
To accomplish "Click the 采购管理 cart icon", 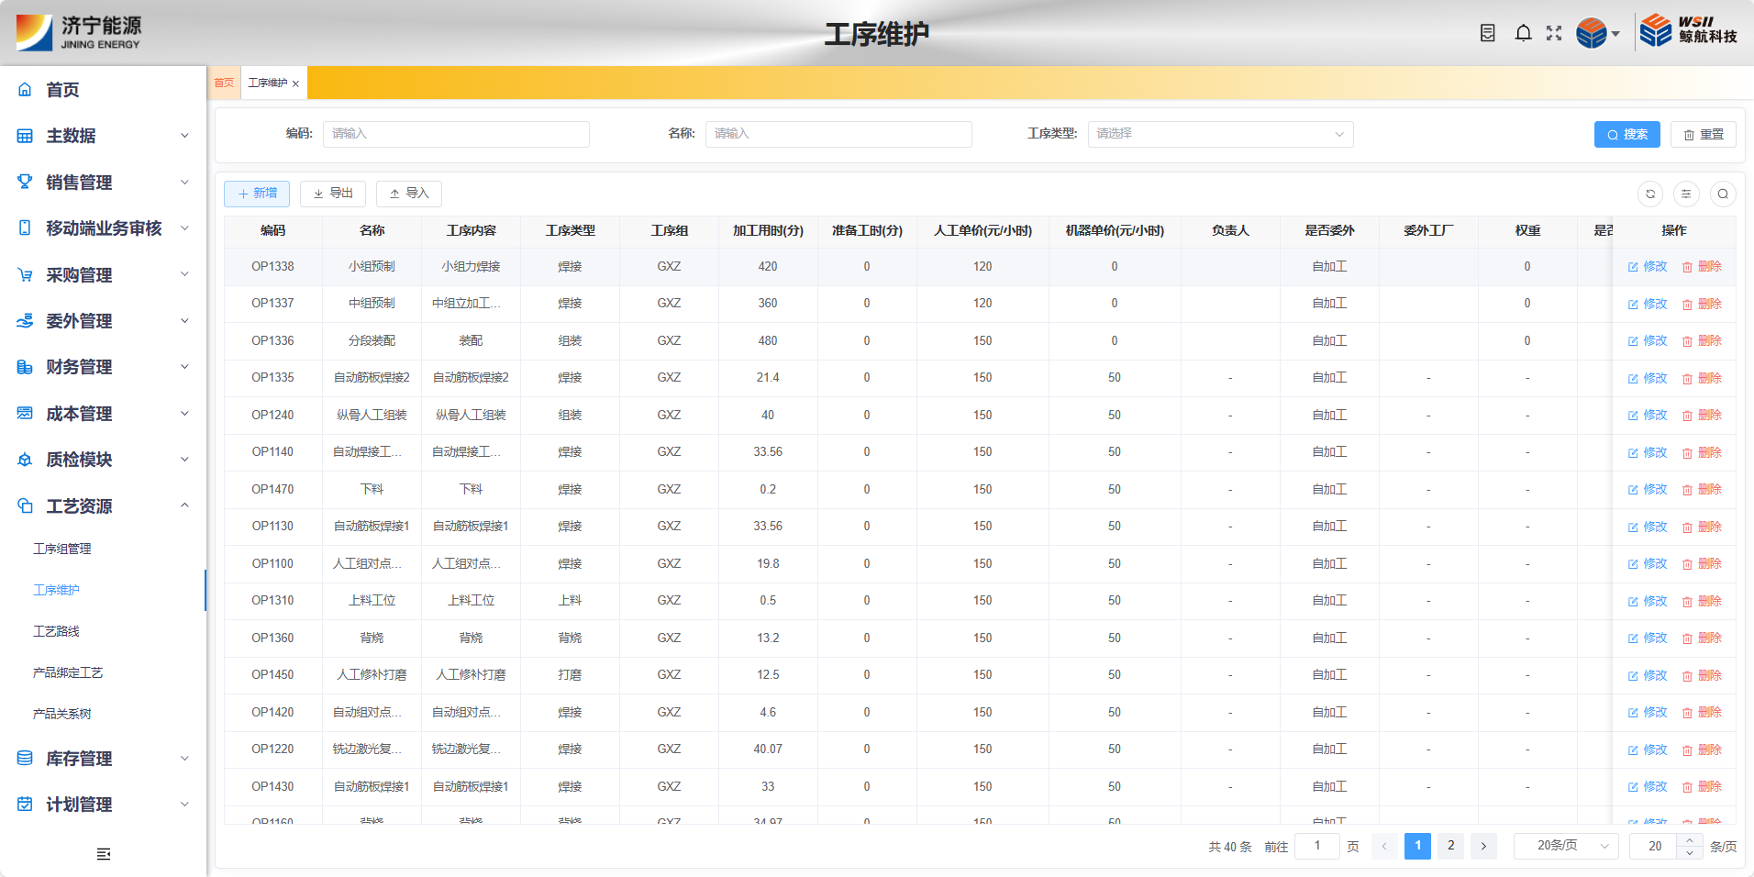I will (x=25, y=274).
